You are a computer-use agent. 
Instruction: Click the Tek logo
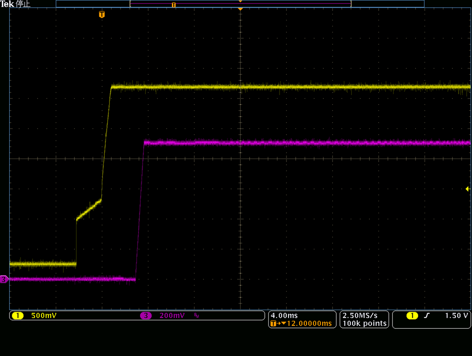(7, 4)
